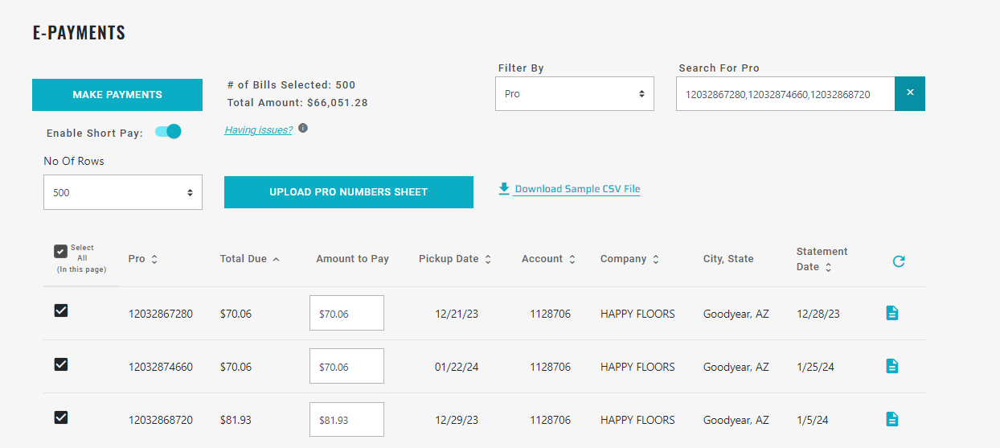The image size is (1000, 448).
Task: Open document icon for Pro 12032868720
Action: (891, 419)
